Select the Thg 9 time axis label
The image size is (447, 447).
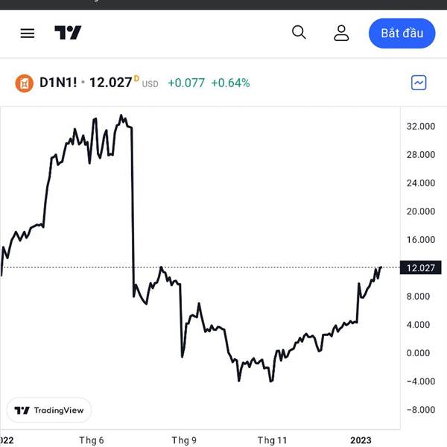pyautogui.click(x=184, y=440)
